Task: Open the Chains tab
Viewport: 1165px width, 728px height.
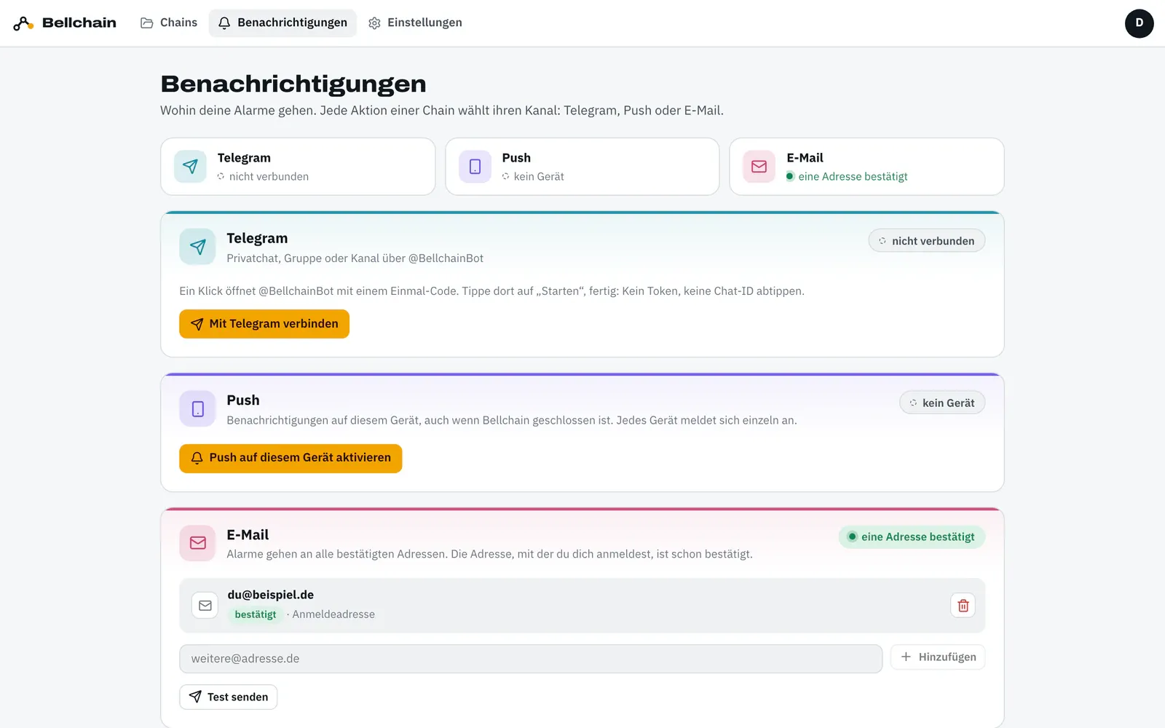Action: click(x=169, y=23)
